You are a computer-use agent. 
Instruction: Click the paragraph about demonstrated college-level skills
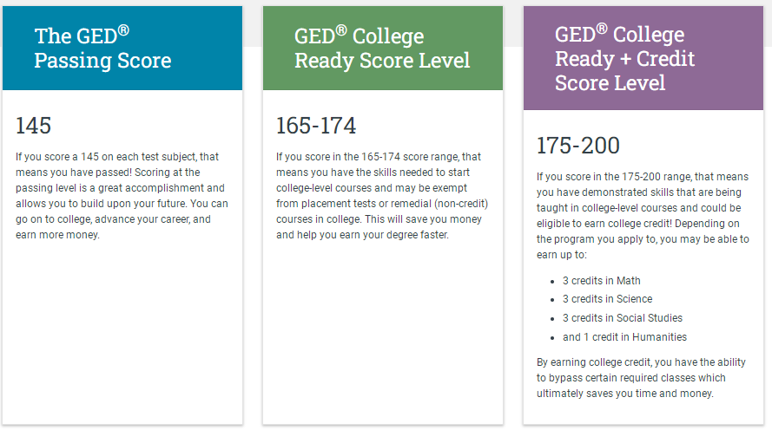coord(643,216)
